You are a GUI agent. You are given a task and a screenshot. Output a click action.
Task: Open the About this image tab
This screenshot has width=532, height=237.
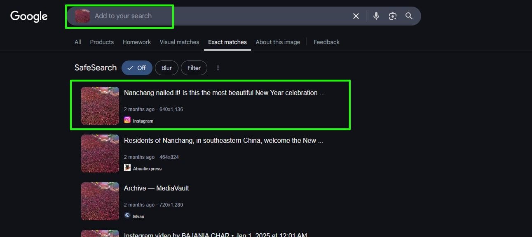tap(278, 42)
